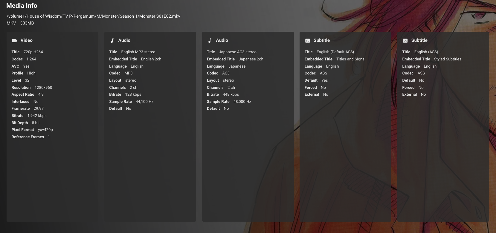
Task: Click the 333MB file size text
Action: [x=27, y=23]
